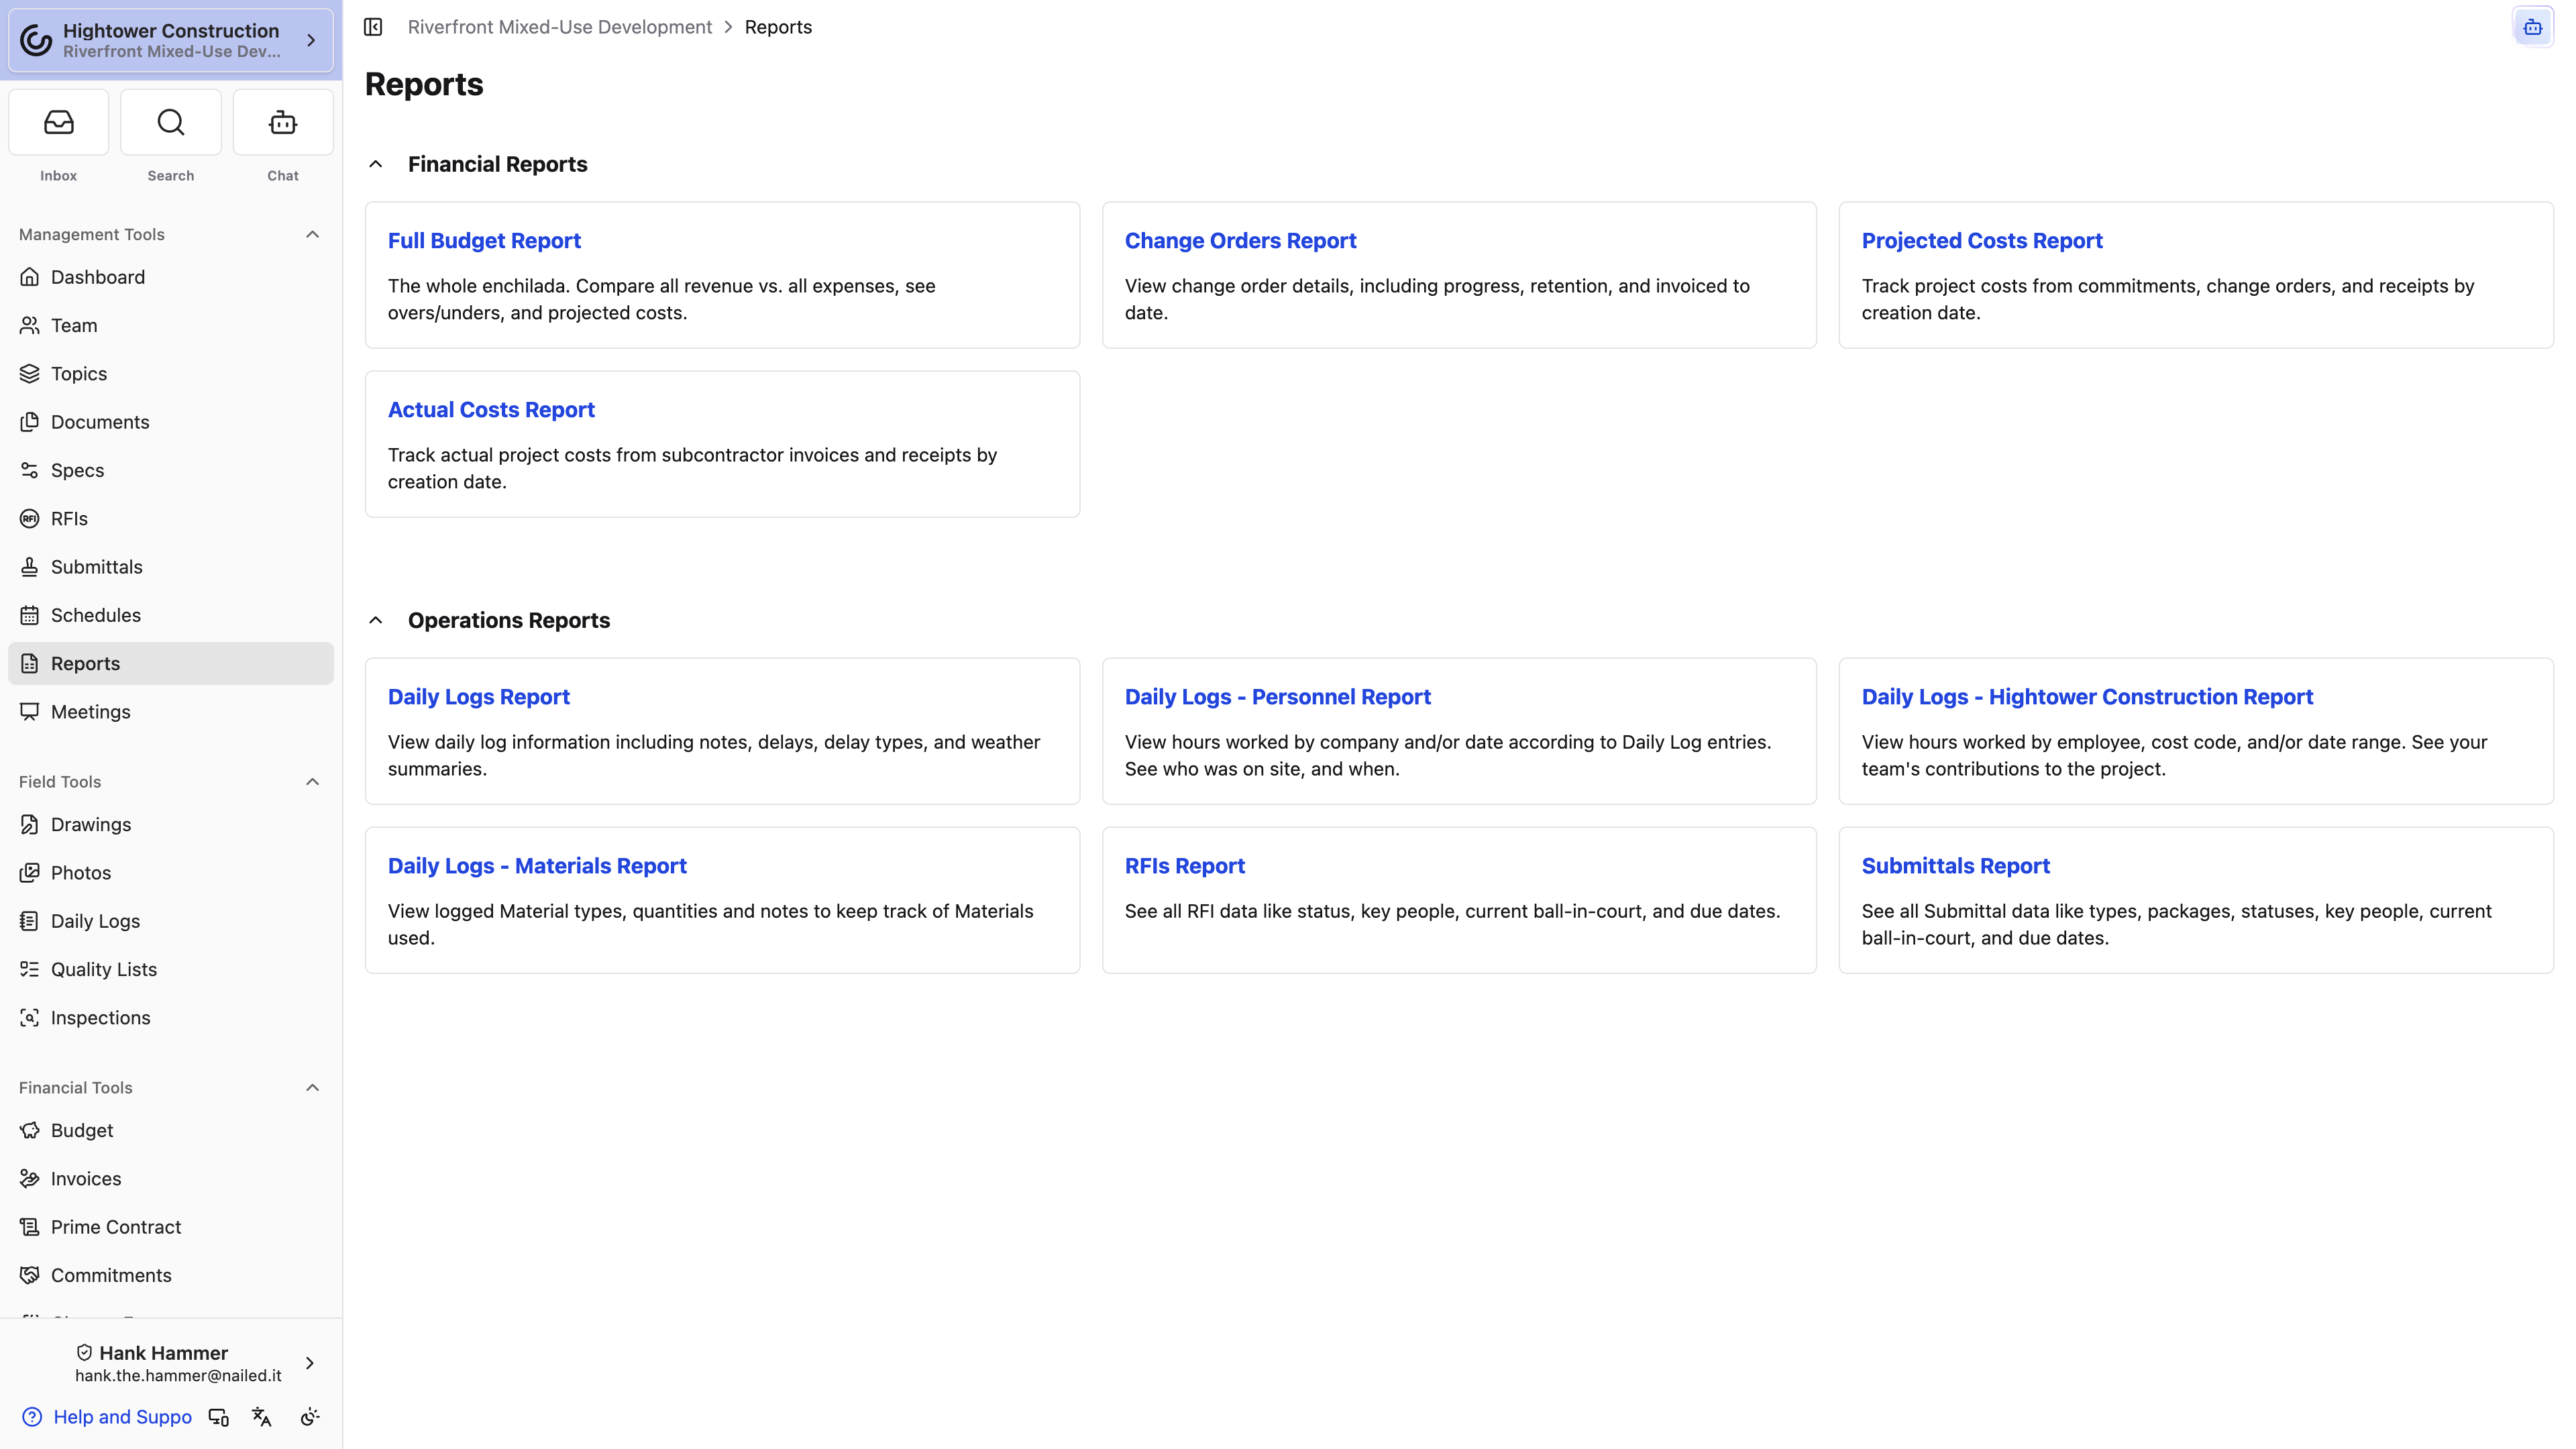Click the Photos icon
2576x1449 pixels.
[x=30, y=873]
